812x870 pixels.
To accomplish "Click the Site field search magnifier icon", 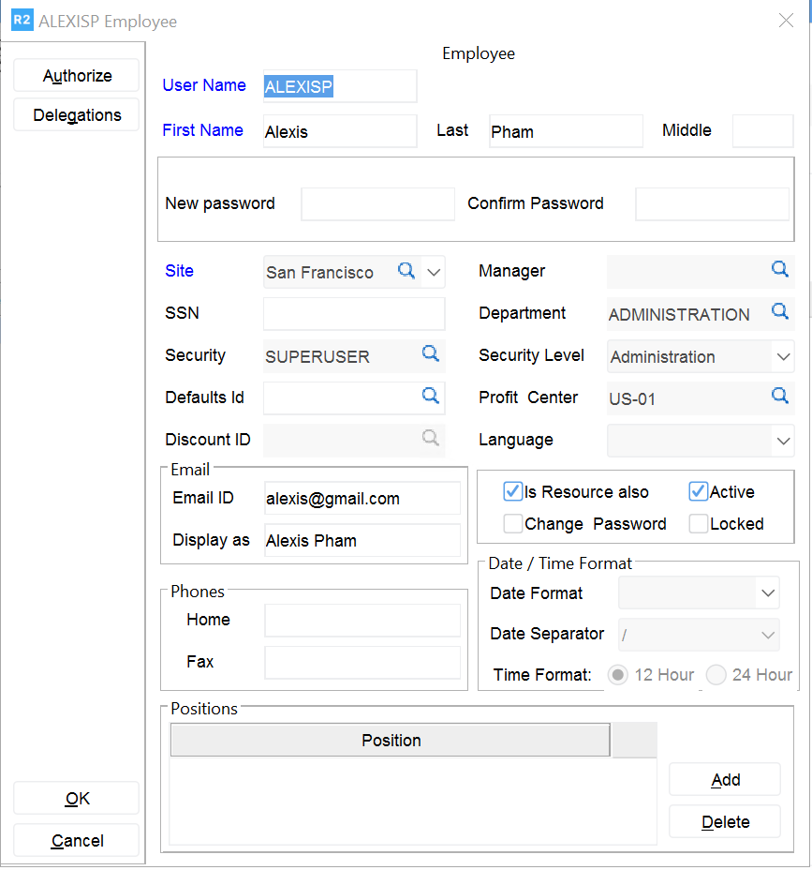I will pos(406,271).
